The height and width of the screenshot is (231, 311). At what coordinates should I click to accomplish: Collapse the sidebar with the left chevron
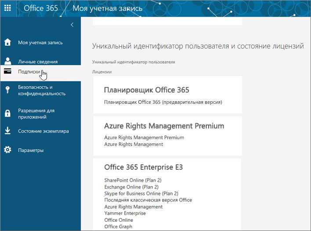coord(72,25)
